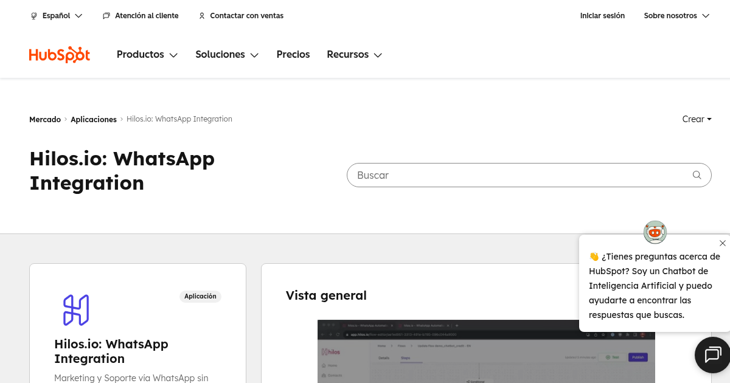
Task: Go to Aplicaciones breadcrumb
Action: coord(94,119)
